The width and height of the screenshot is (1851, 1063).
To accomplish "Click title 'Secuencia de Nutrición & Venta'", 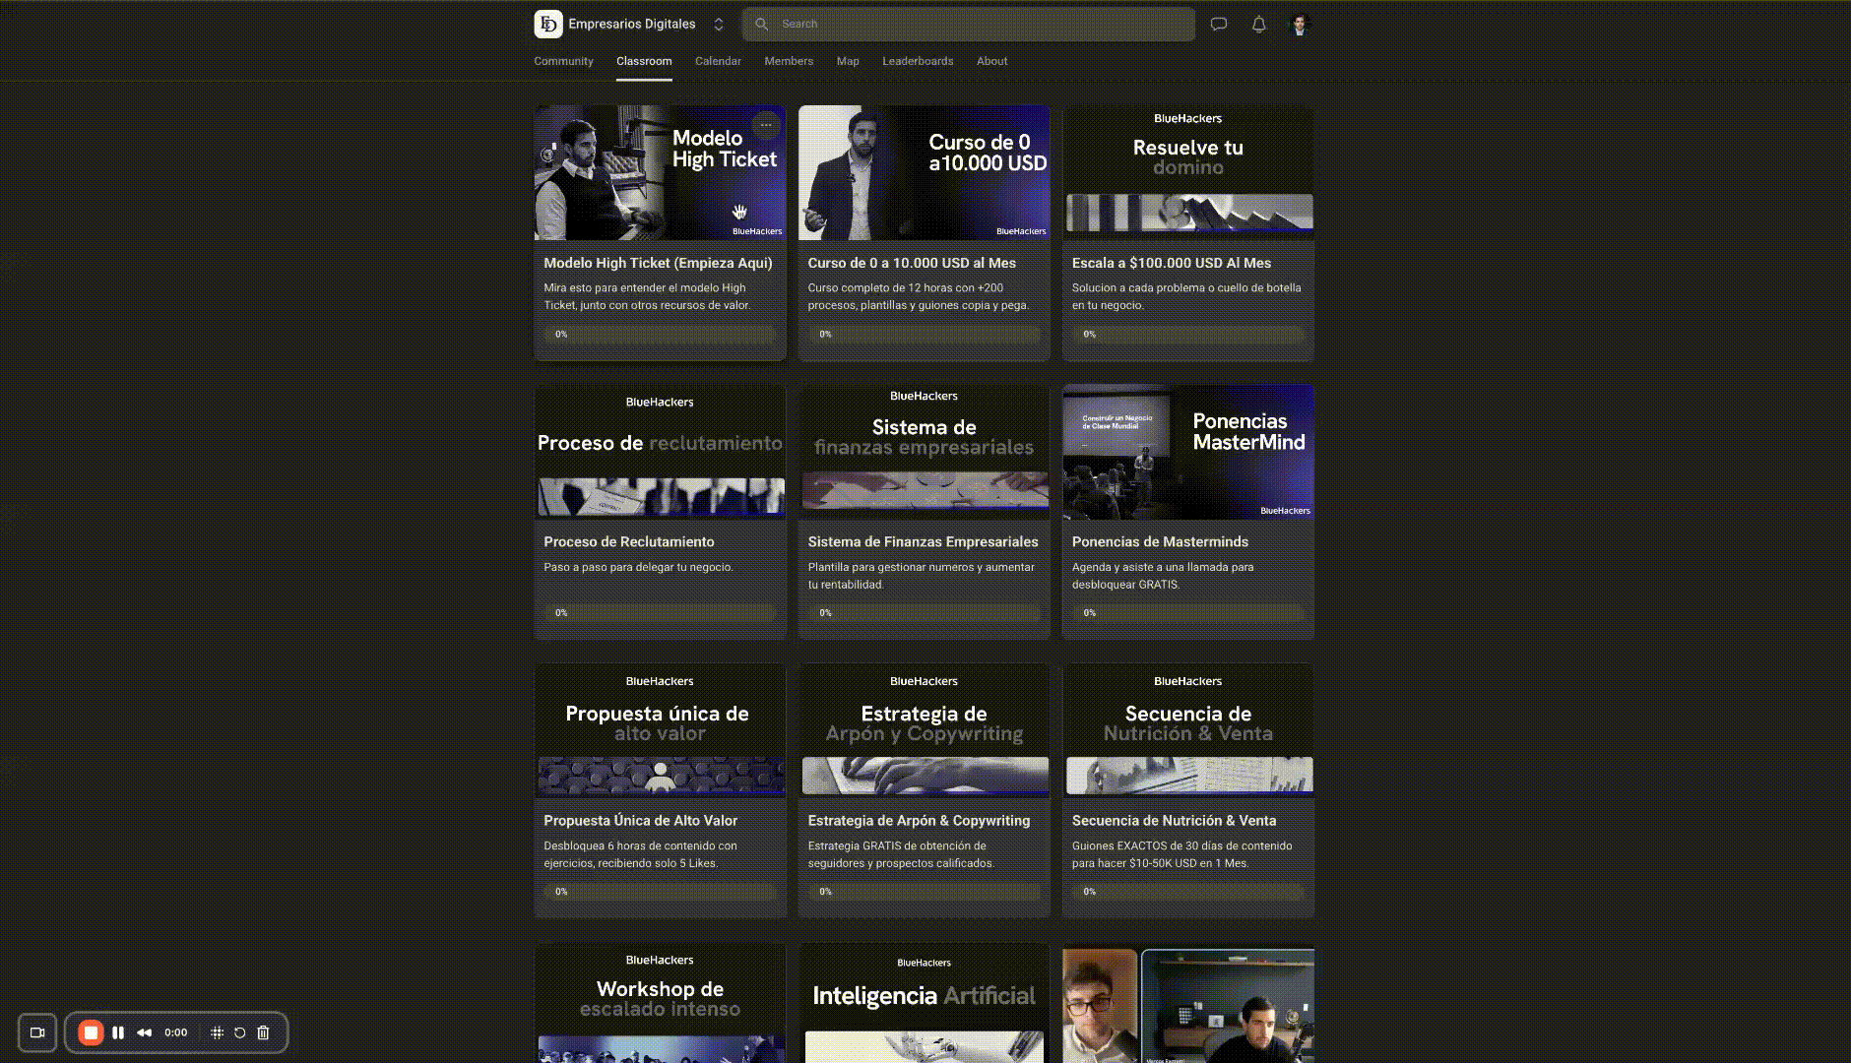I will tap(1174, 820).
